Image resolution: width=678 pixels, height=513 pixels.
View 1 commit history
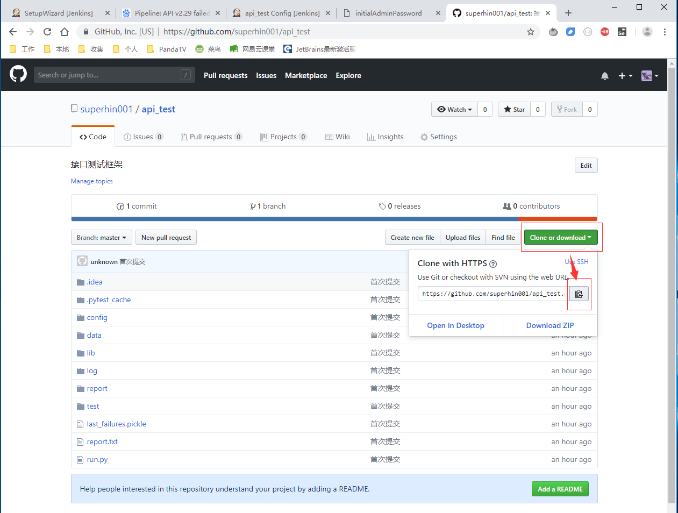pos(137,206)
